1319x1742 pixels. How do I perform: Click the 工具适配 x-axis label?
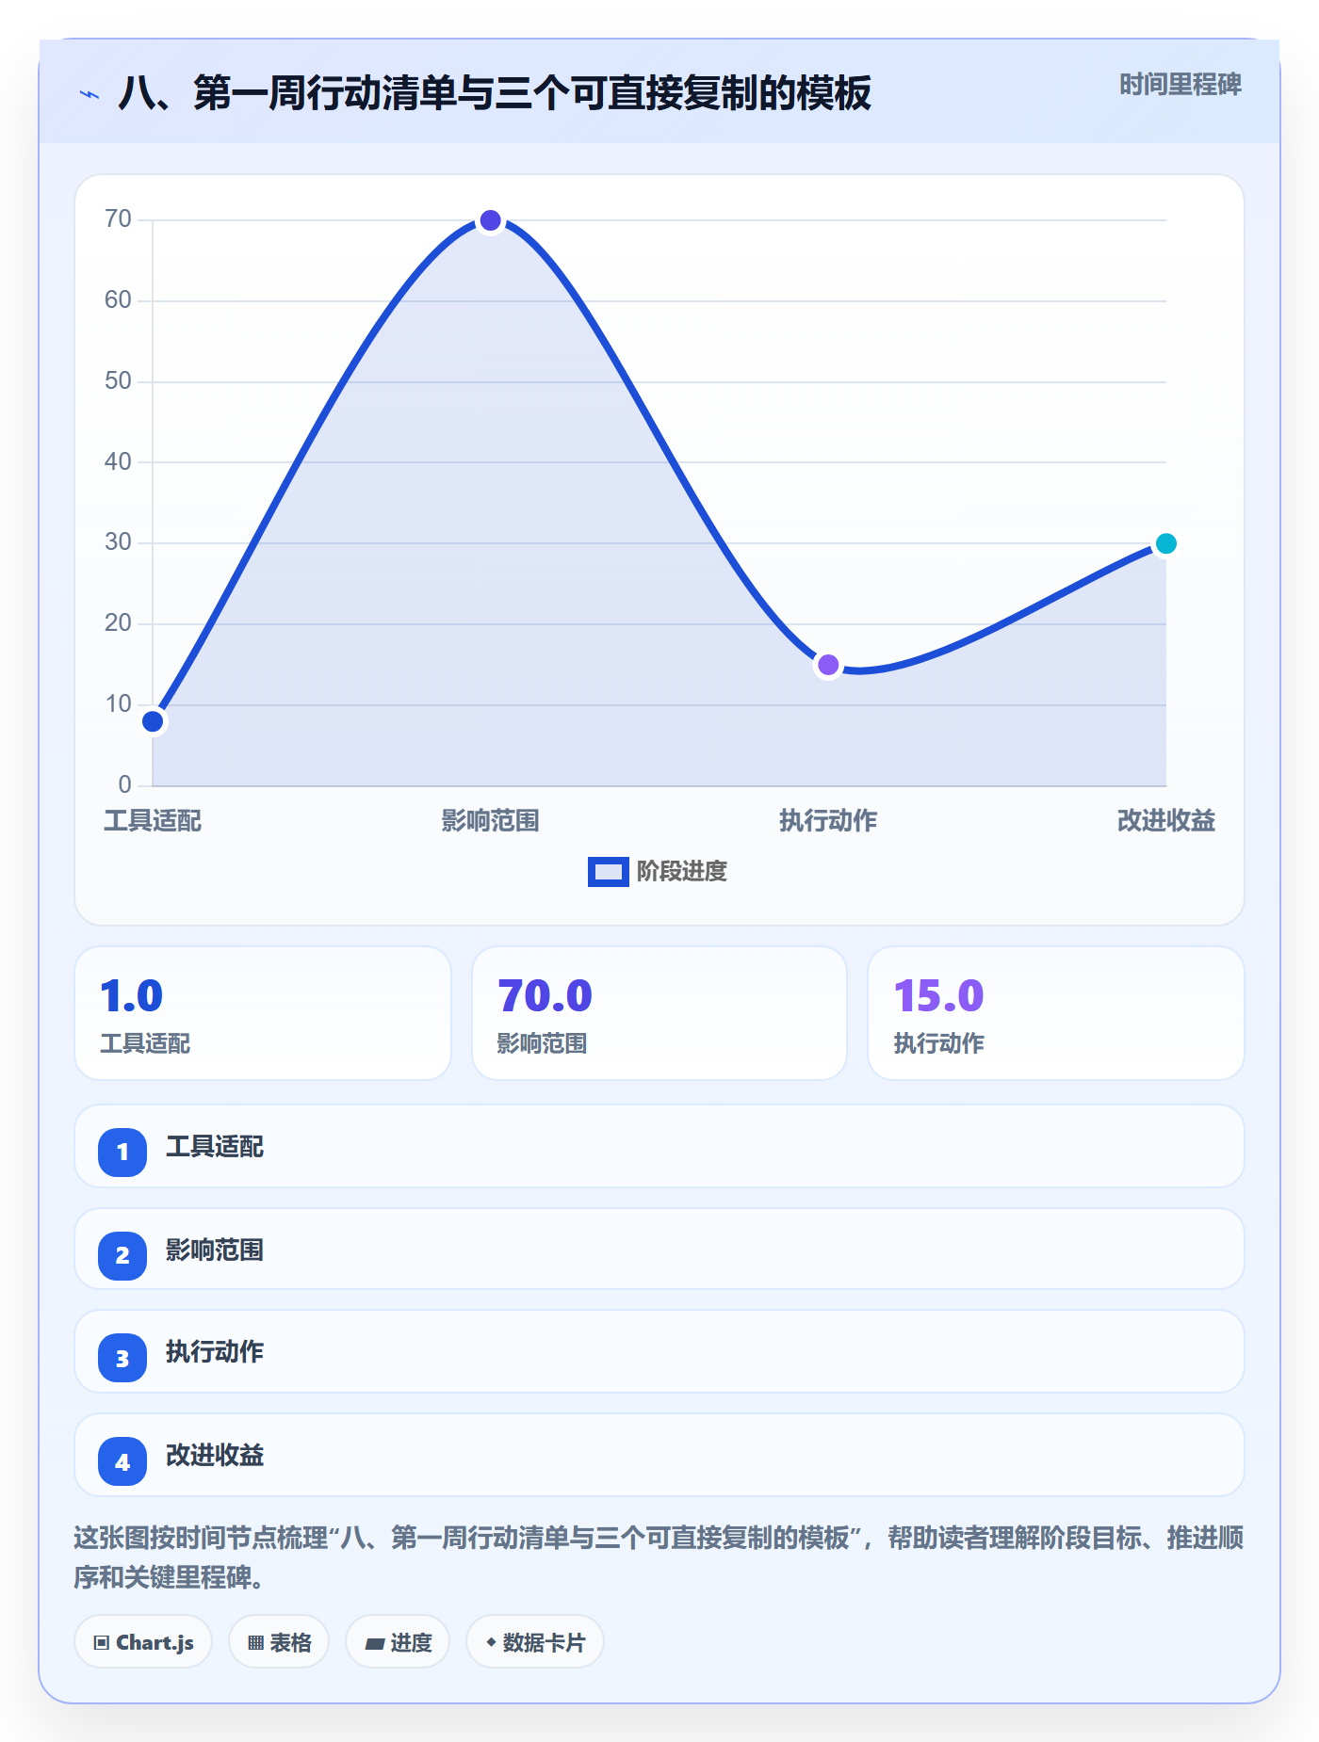pyautogui.click(x=153, y=821)
